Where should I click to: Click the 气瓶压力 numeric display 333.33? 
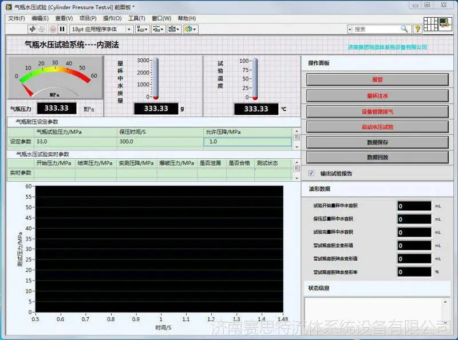56,108
